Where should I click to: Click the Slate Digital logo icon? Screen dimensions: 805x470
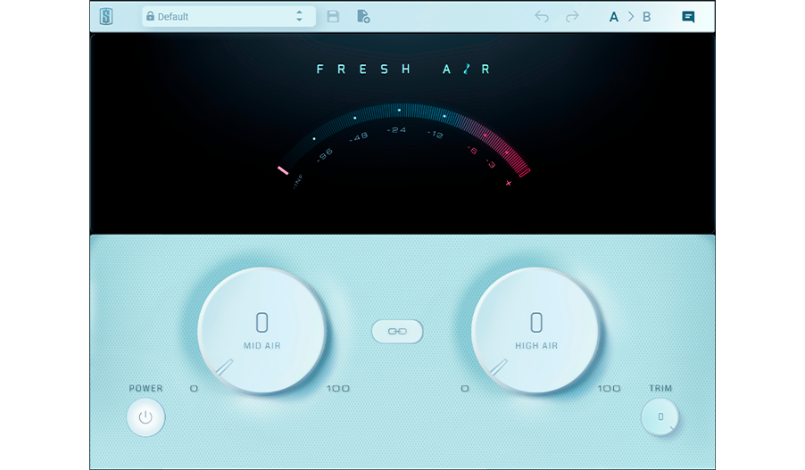[106, 16]
